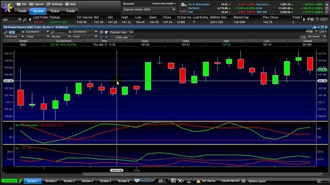The image size is (330, 185).
Task: Click the message counter showing 0
Action: click(162, 181)
